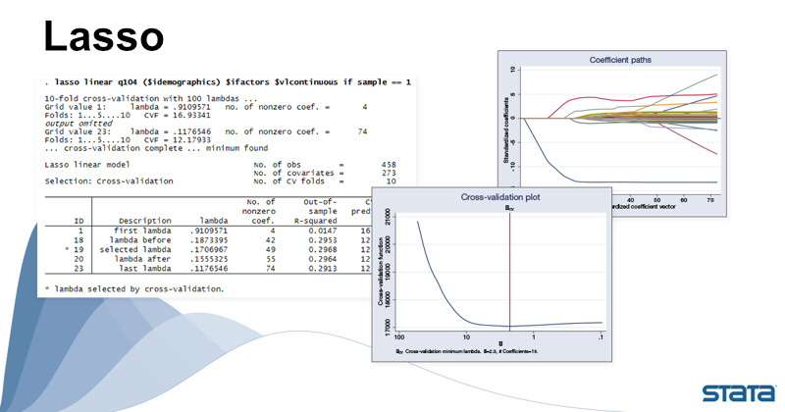Click x-axis tick 50 in coefficient paths

click(x=657, y=200)
